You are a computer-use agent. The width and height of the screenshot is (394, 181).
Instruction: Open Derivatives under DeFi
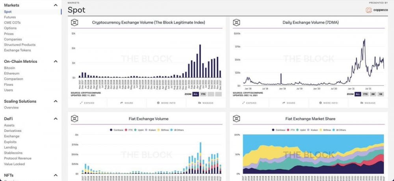pyautogui.click(x=13, y=131)
